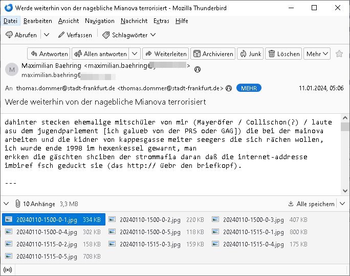The width and height of the screenshot is (350, 276).
Task: Open the Schlagwörter dropdown
Action: [129, 35]
